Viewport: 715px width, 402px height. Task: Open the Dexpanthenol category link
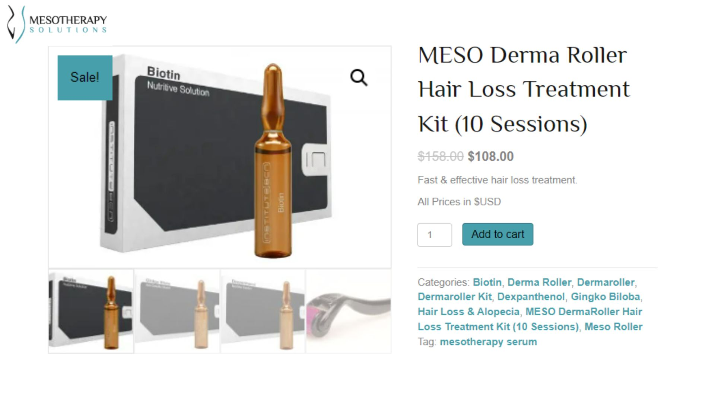click(x=531, y=297)
